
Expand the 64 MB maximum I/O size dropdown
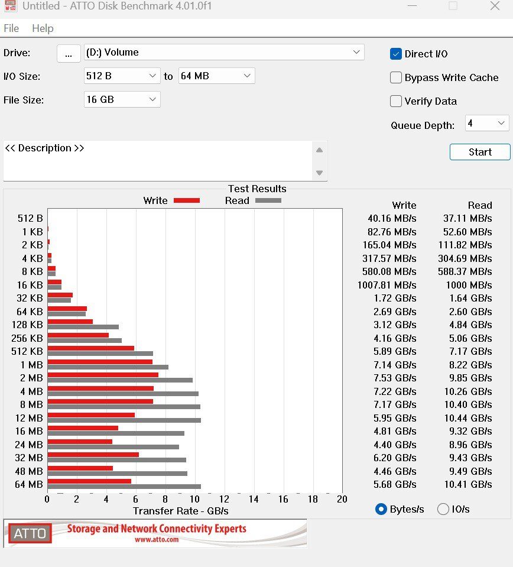point(216,76)
